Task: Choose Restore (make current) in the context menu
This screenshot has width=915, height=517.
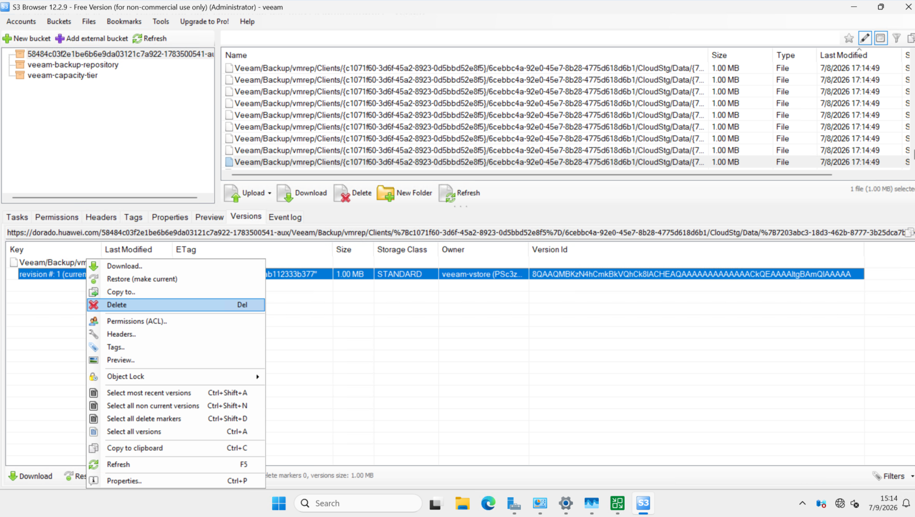Action: 176,279
